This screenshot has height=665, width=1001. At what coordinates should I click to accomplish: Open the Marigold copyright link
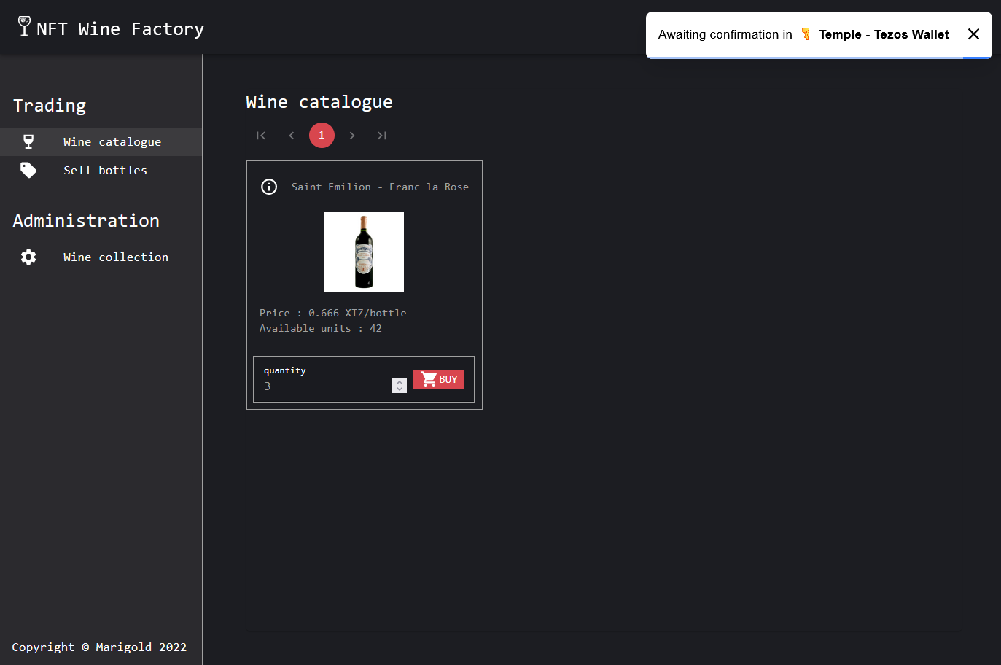tap(123, 647)
